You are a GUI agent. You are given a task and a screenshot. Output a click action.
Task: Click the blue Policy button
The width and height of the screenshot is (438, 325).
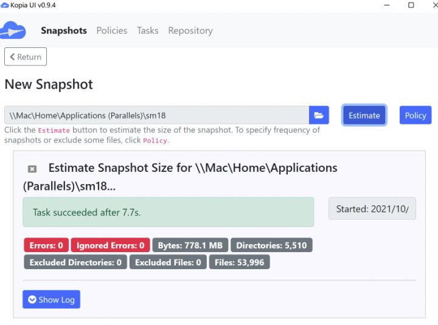415,115
